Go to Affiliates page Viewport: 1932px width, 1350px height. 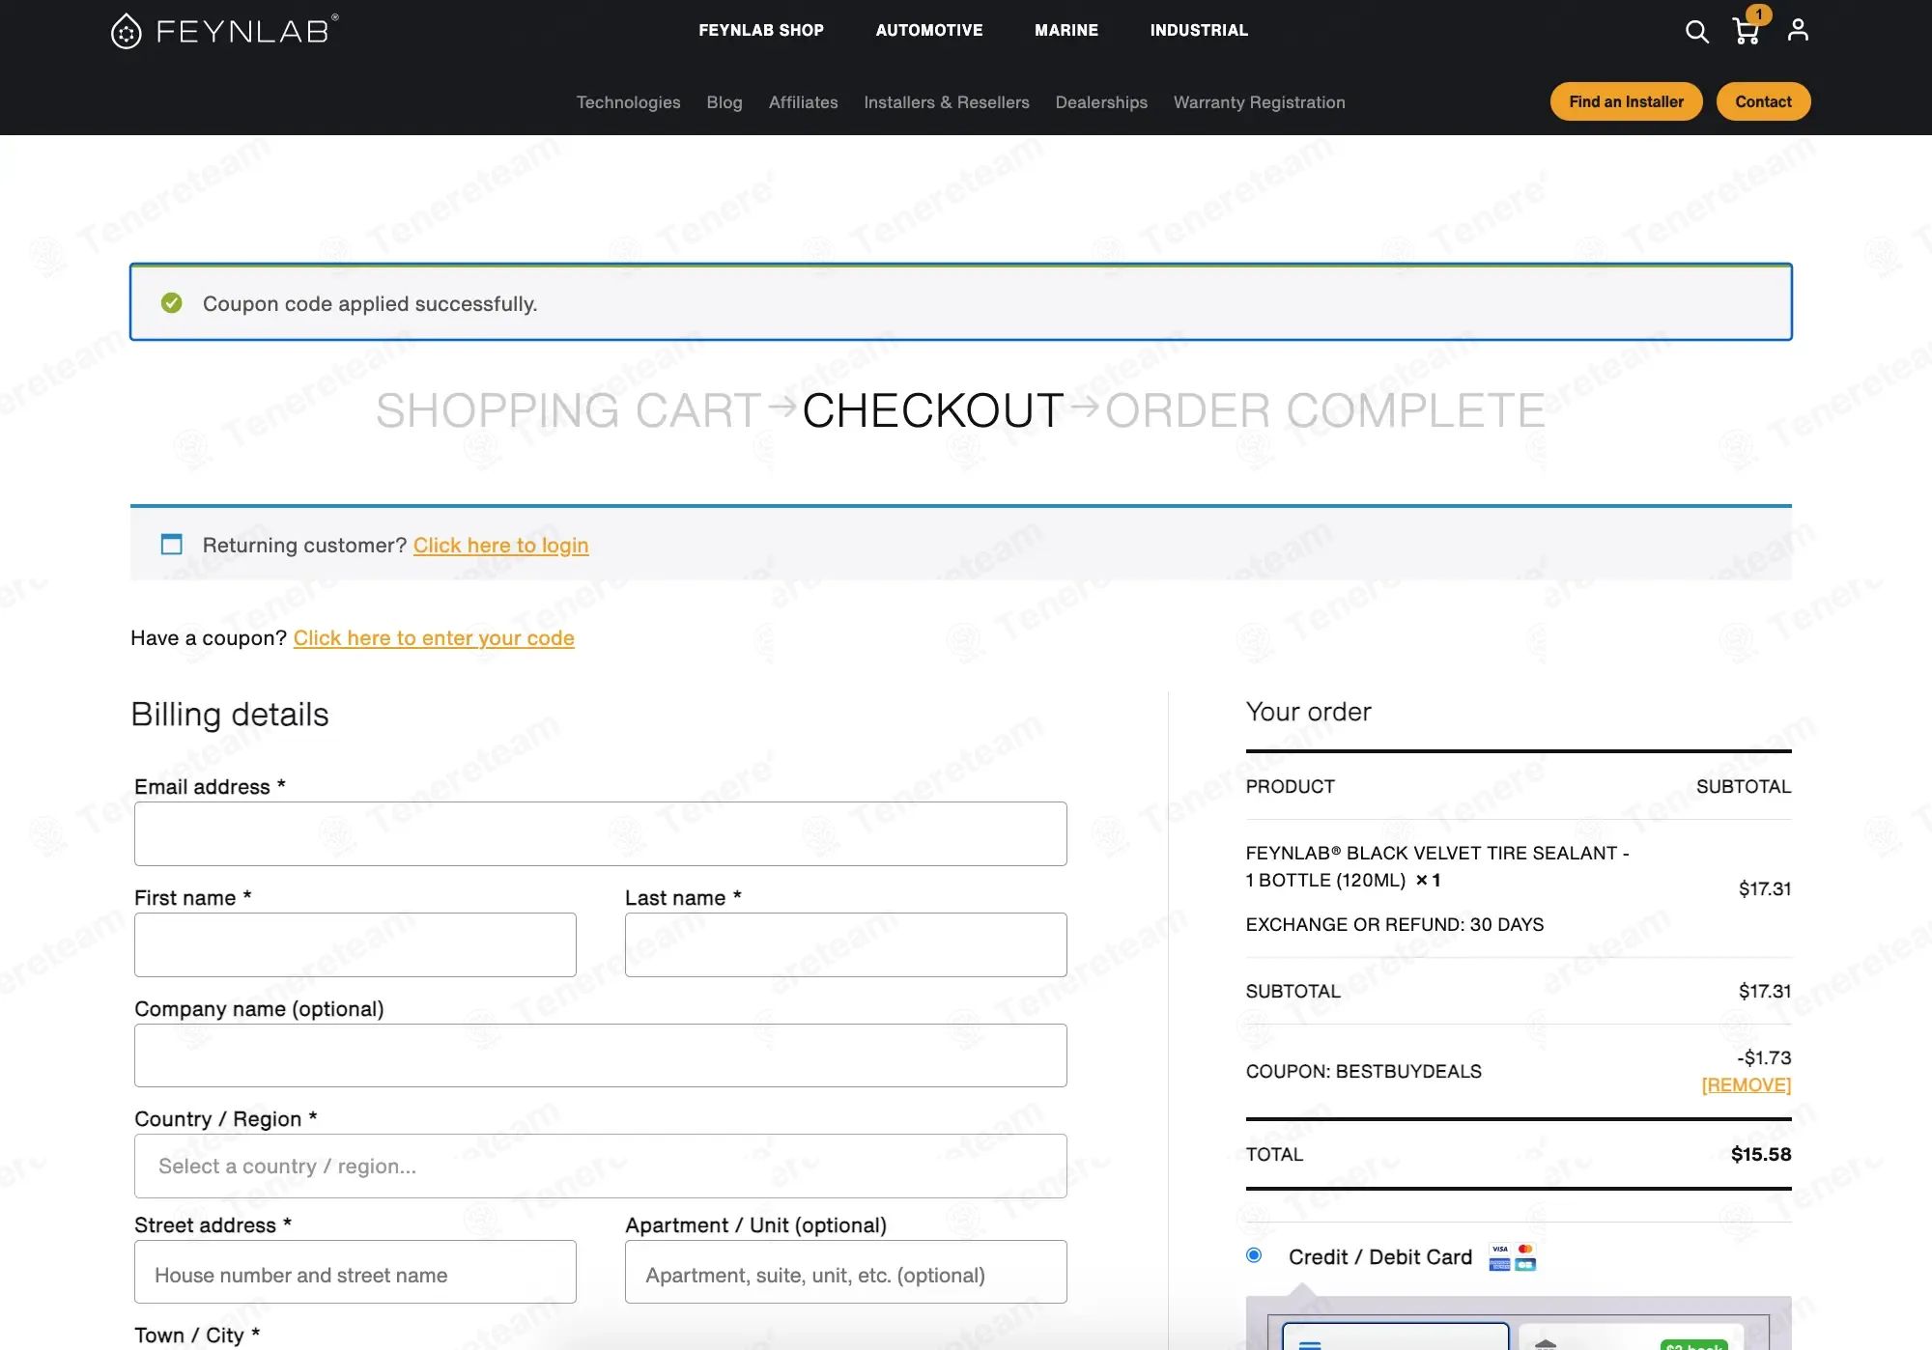click(x=804, y=102)
